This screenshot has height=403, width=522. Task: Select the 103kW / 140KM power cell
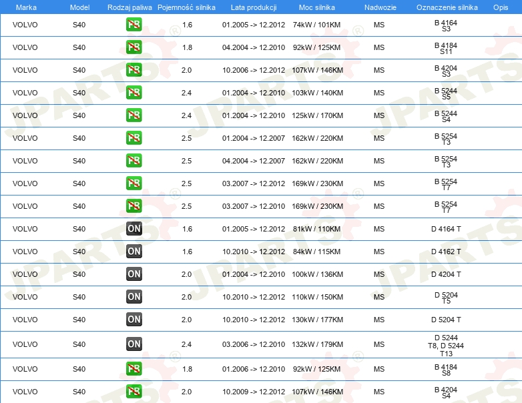[x=317, y=93]
